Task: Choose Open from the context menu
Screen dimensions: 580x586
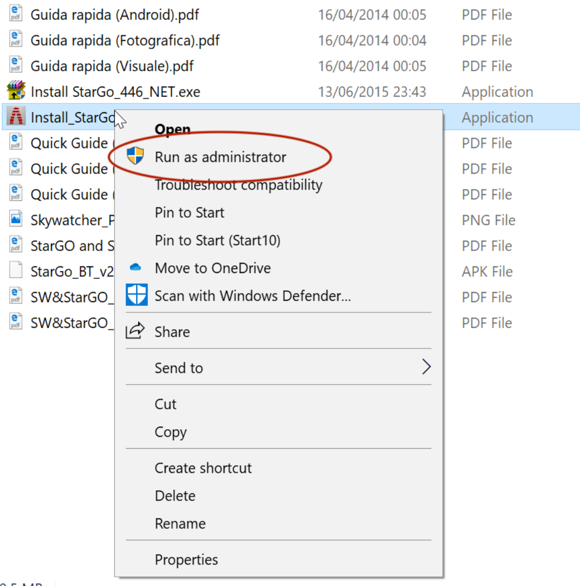Action: pos(173,129)
